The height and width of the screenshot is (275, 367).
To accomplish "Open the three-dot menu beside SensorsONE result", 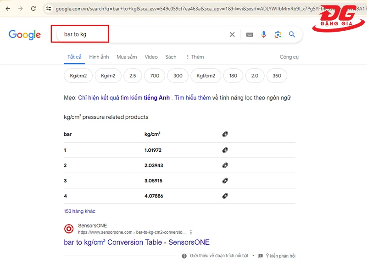I will coord(191,232).
